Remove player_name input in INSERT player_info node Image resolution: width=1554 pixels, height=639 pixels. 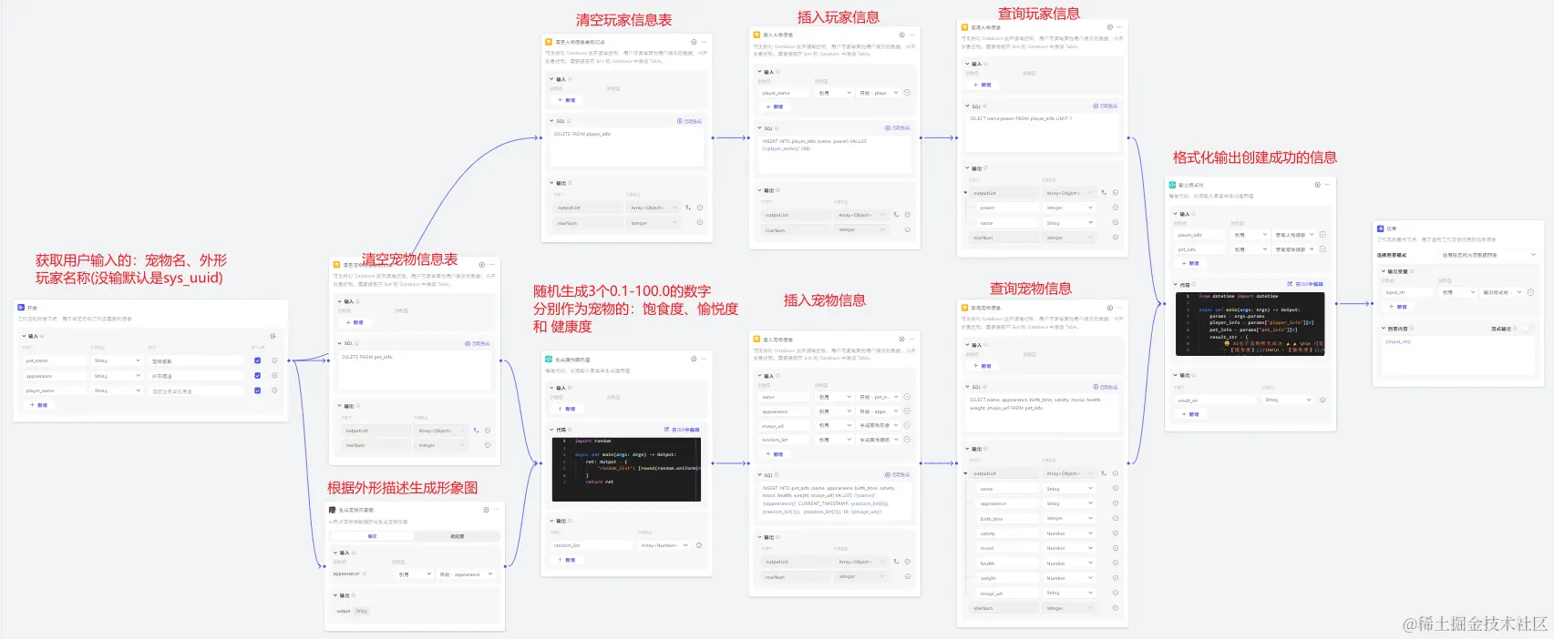tap(907, 93)
